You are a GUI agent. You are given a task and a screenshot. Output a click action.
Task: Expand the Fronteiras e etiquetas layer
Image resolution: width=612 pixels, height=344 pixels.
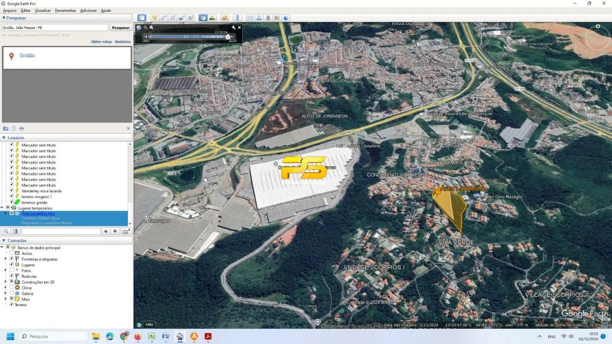pos(6,259)
